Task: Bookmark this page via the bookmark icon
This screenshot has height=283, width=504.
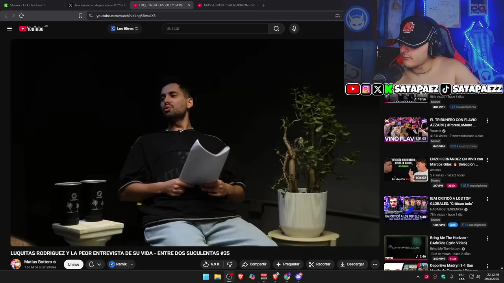Action: pos(80,16)
